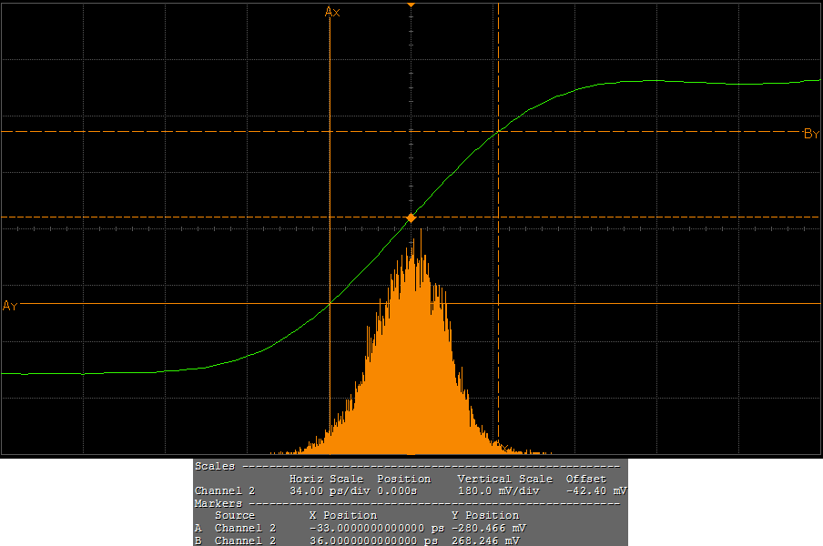Select the -42.40 mV offset value

(595, 490)
